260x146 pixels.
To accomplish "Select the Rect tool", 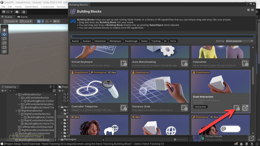I will (x=4, y=47).
